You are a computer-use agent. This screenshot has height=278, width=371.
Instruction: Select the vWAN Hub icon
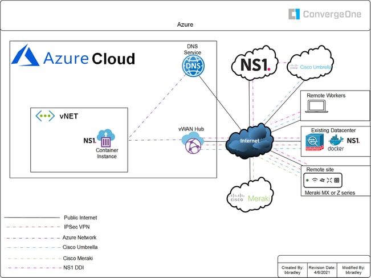(193, 144)
